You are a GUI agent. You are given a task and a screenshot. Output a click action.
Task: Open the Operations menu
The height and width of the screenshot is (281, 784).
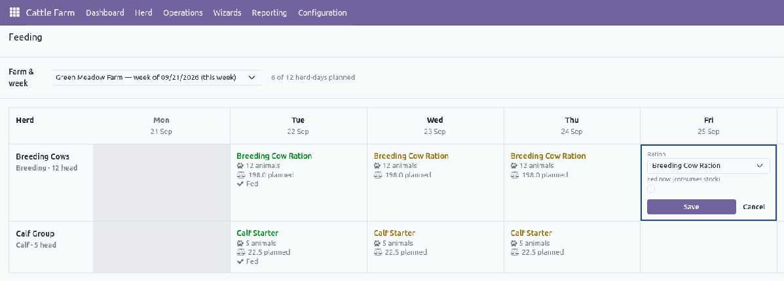[183, 12]
